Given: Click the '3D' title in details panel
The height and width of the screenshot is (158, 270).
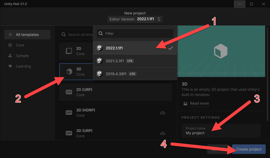Looking at the screenshot, I should 184,84.
